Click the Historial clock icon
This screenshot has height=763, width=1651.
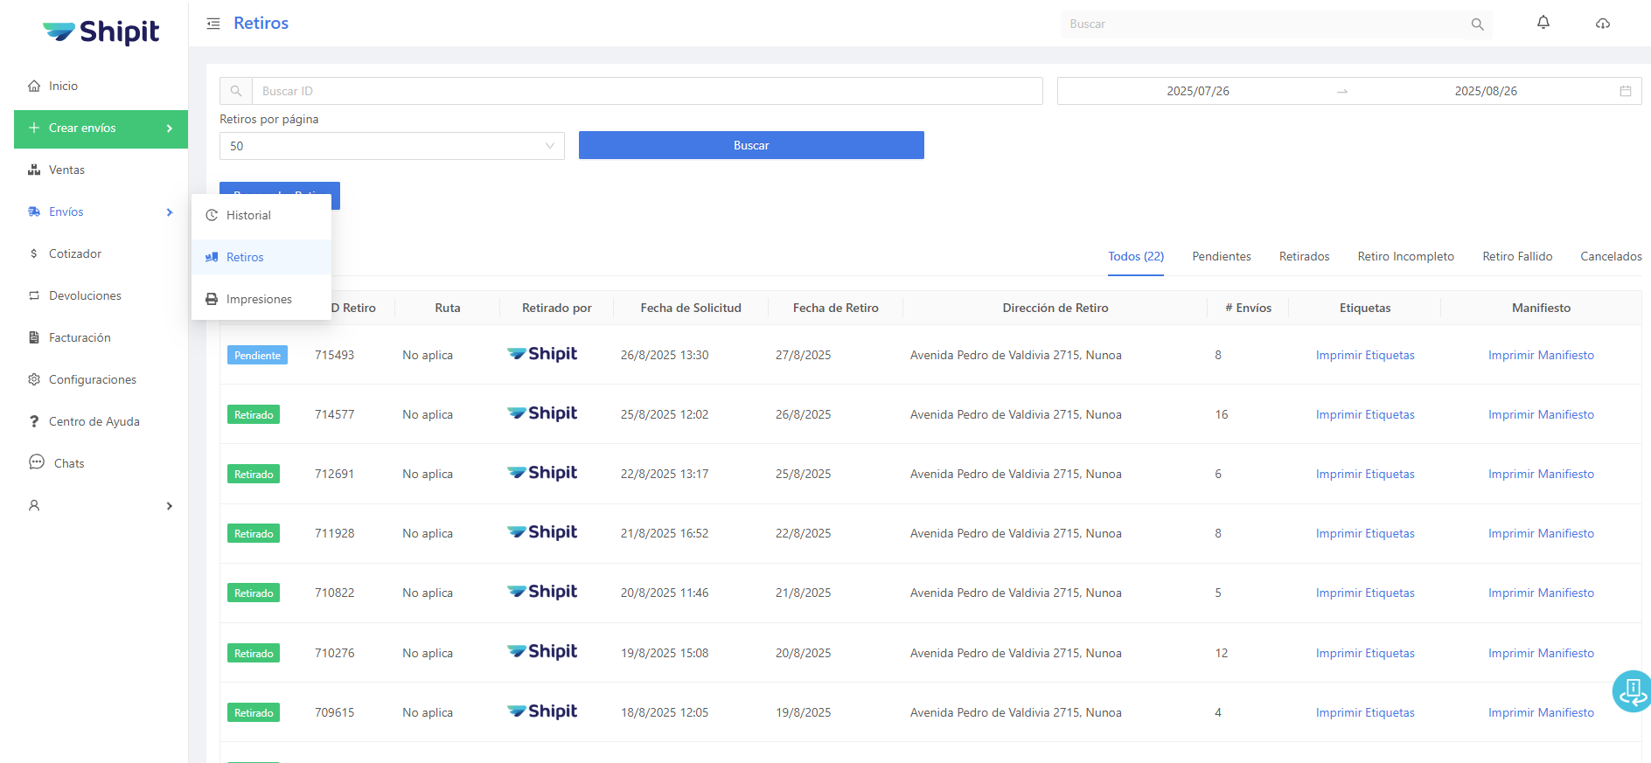(x=212, y=215)
